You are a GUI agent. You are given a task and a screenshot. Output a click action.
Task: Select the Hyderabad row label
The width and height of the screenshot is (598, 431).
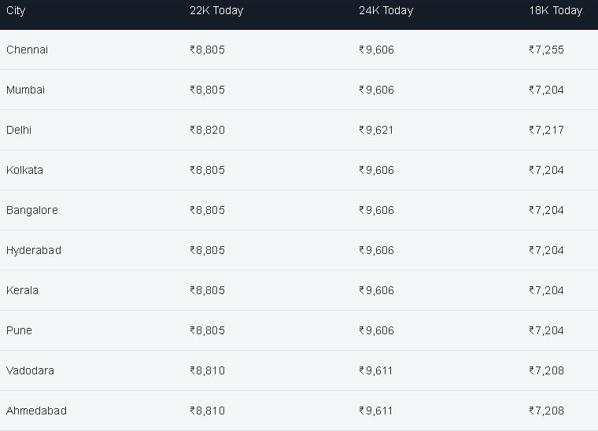tap(34, 250)
